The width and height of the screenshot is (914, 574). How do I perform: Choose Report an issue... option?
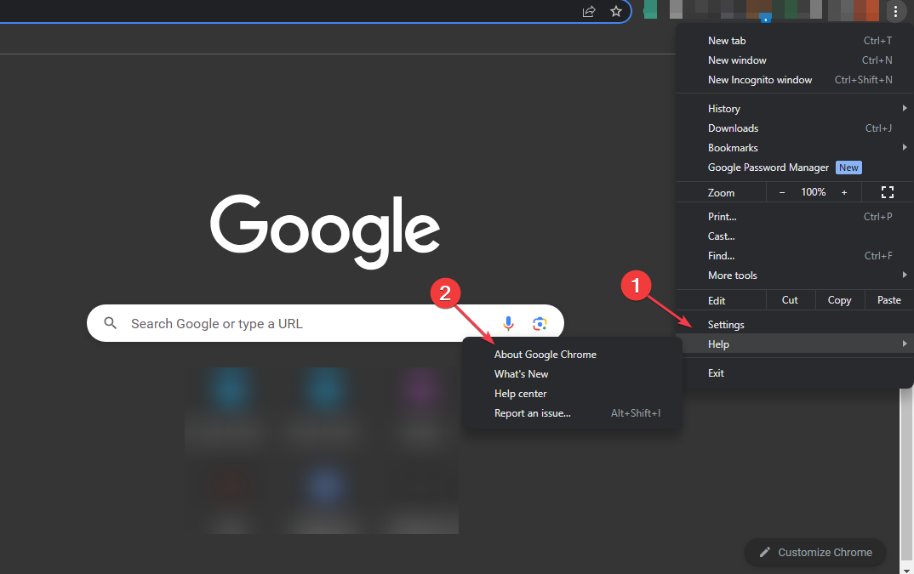coord(573,413)
